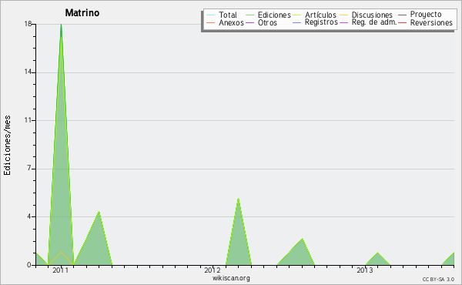Screen dimensions: 462x285
Task: Click the CC BY-SA 3.0 license text
Action: pos(438,280)
